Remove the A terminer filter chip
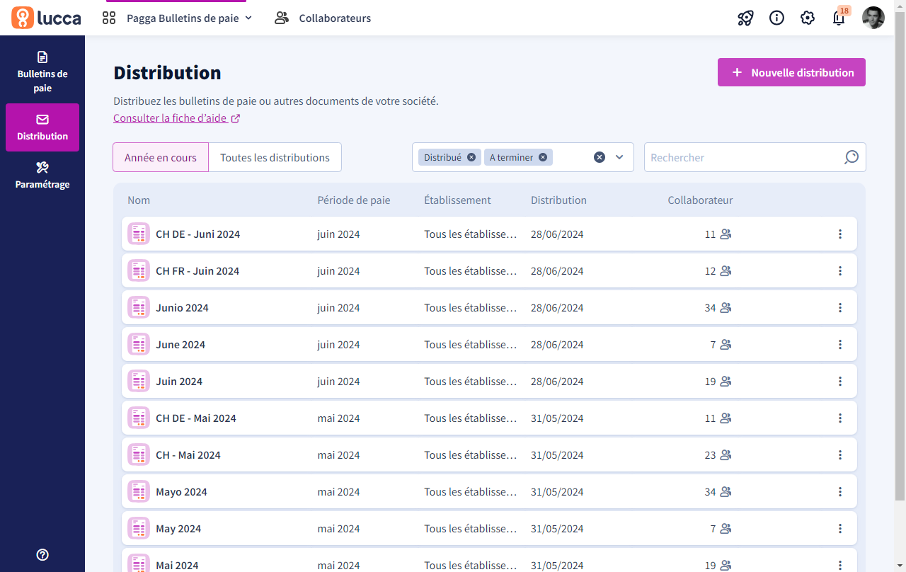The image size is (906, 572). (x=543, y=157)
